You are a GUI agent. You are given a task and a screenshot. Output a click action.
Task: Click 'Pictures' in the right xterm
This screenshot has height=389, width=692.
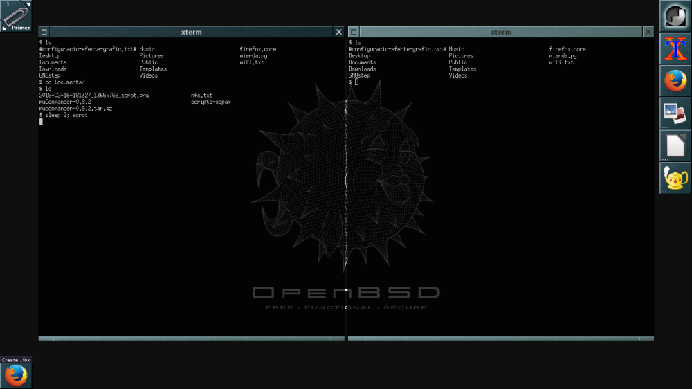(x=461, y=56)
